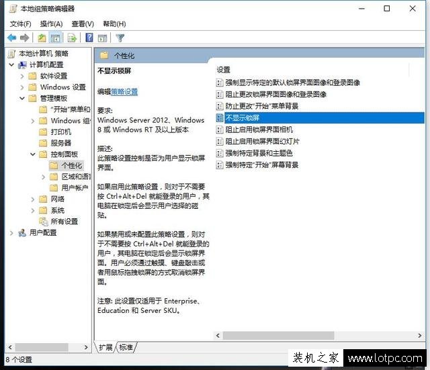The width and height of the screenshot is (430, 370).
Task: Click policy icon beside 强制特定"开始"屏幕背景
Action: (x=220, y=165)
